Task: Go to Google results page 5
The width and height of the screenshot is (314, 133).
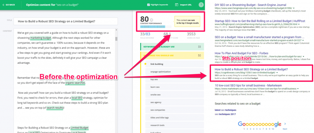Action: (257, 129)
